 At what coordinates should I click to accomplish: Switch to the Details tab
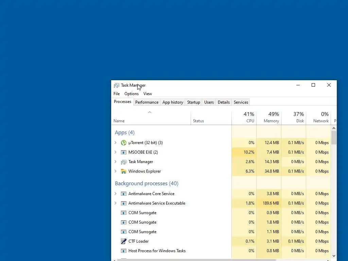(224, 102)
